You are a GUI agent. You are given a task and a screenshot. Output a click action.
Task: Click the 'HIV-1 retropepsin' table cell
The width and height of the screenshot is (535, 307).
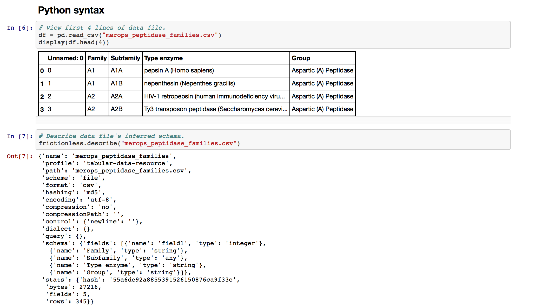click(x=216, y=96)
